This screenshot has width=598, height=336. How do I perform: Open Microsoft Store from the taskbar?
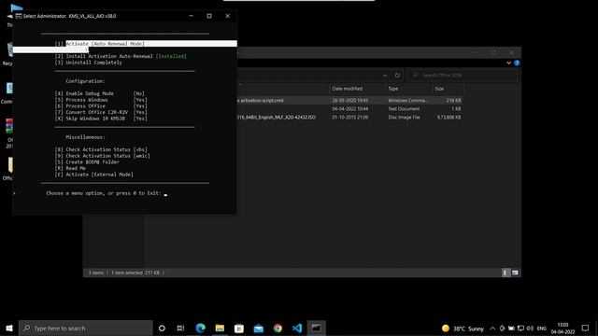tap(239, 328)
